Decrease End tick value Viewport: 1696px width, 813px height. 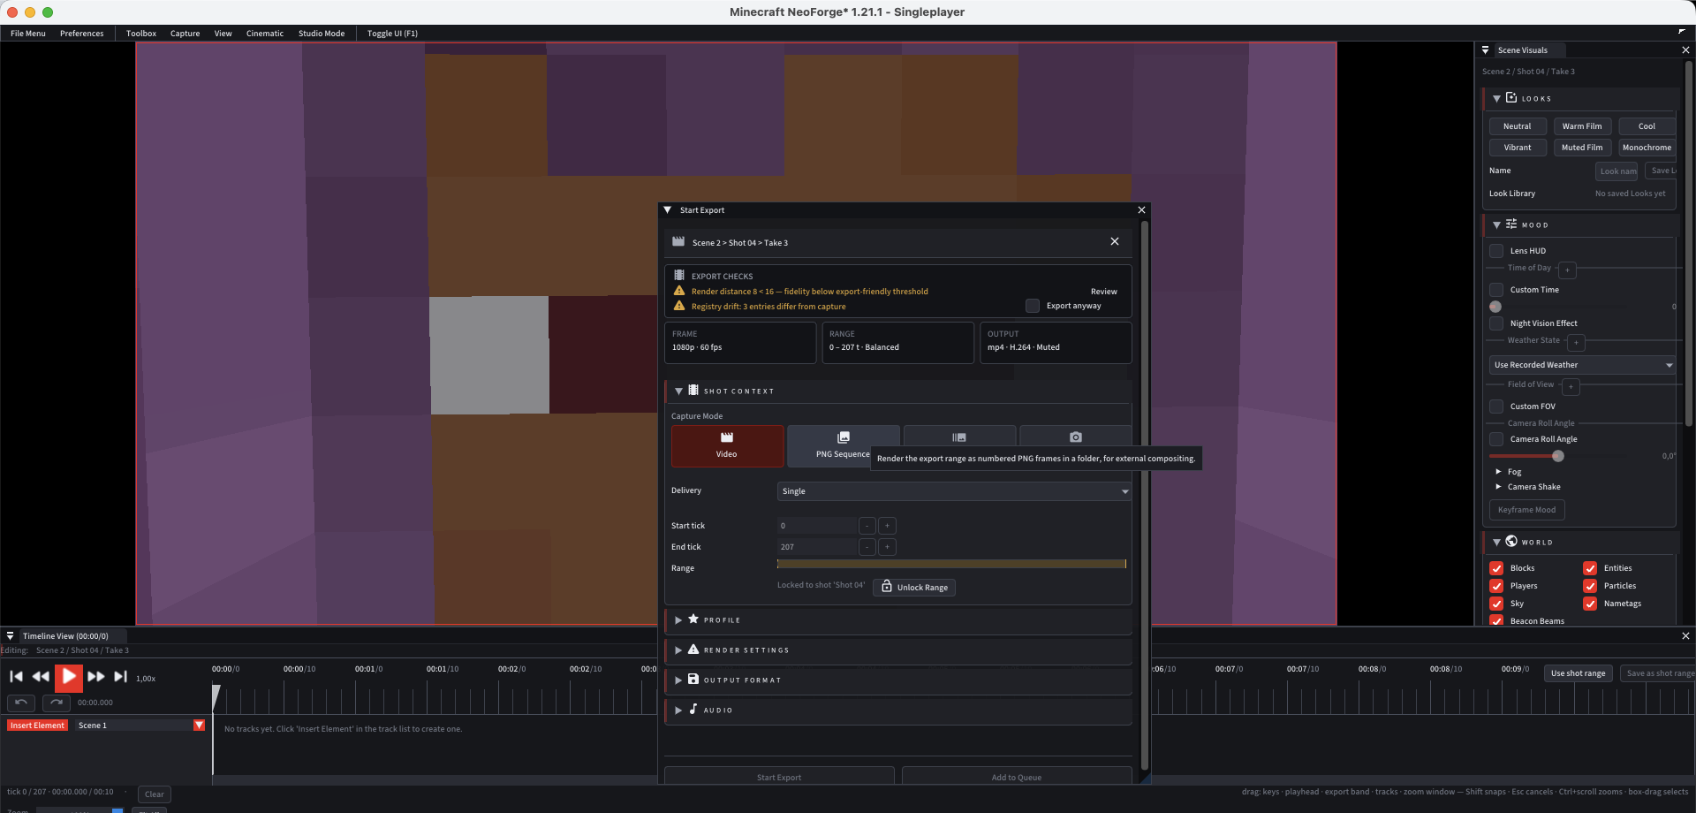pyautogui.click(x=867, y=547)
